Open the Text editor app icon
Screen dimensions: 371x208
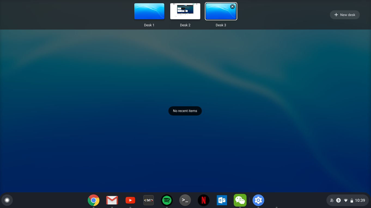pyautogui.click(x=148, y=200)
